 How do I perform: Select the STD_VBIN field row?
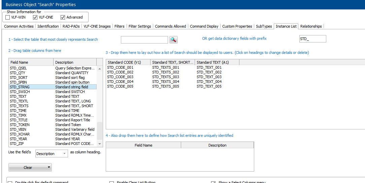click(x=53, y=129)
